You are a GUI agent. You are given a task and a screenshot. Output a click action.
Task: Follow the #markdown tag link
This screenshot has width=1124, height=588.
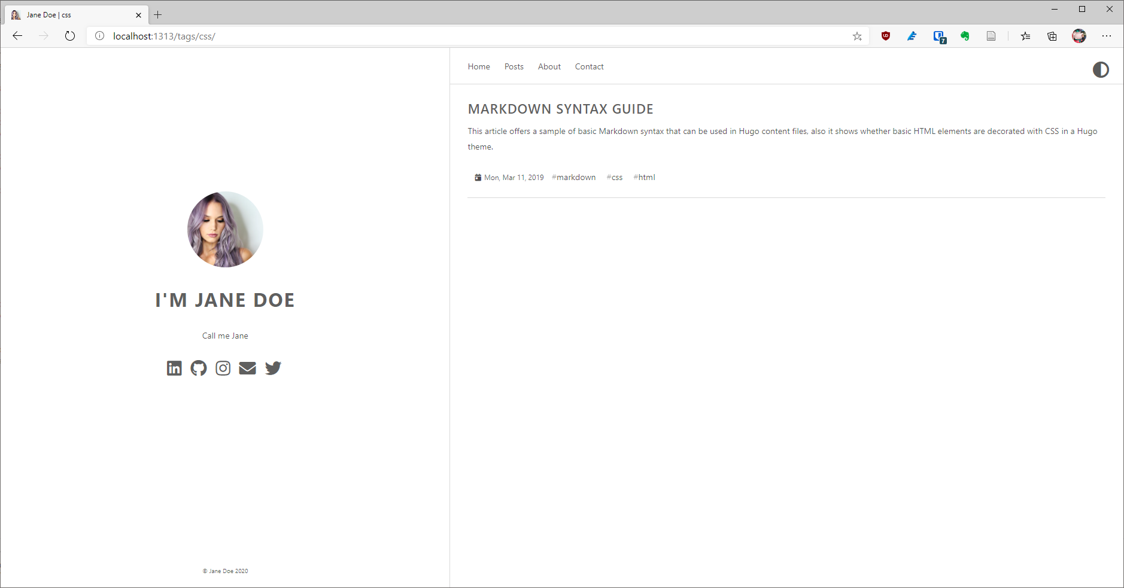tap(574, 177)
